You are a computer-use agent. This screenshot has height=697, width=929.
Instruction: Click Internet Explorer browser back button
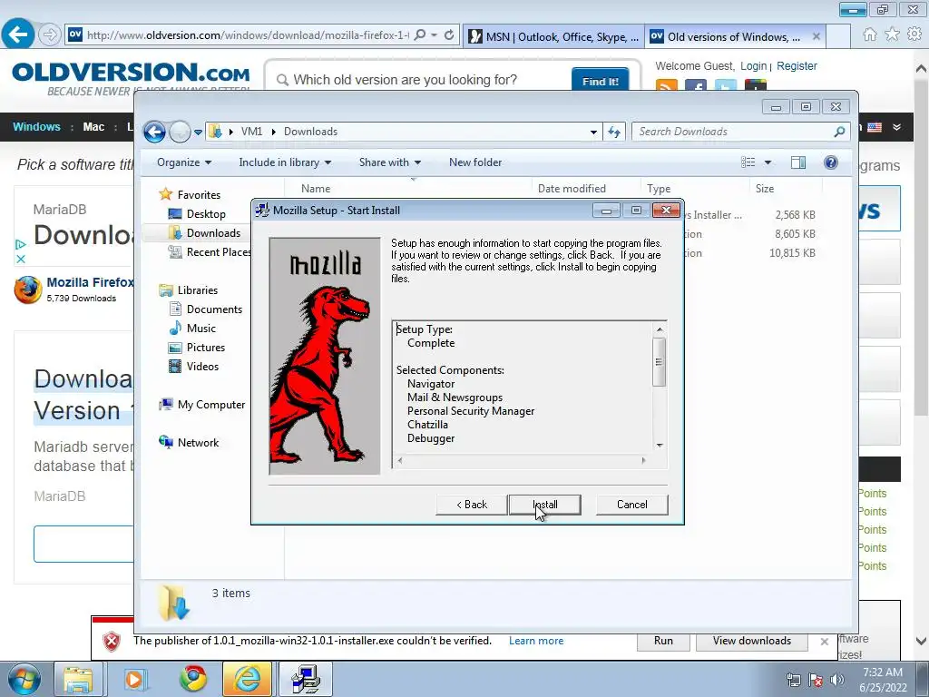[18, 34]
